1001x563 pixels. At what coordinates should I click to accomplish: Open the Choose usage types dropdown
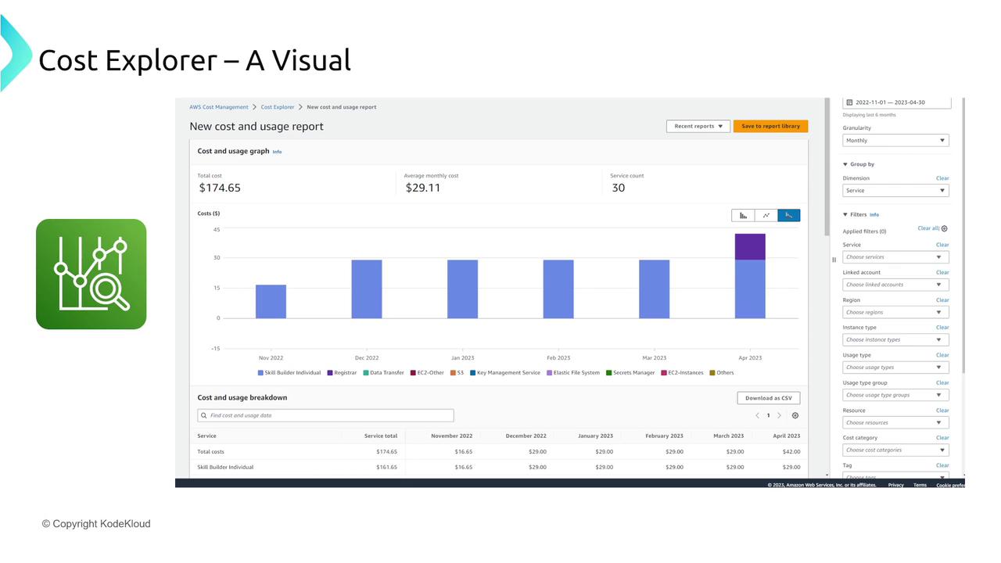click(x=895, y=368)
